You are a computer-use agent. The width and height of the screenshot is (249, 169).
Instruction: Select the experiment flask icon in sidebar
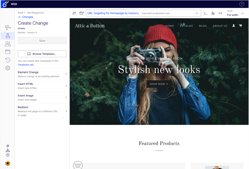click(8, 35)
